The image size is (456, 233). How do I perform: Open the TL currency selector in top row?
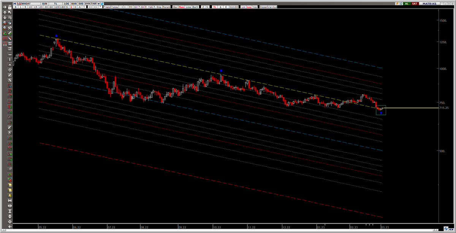55,4
